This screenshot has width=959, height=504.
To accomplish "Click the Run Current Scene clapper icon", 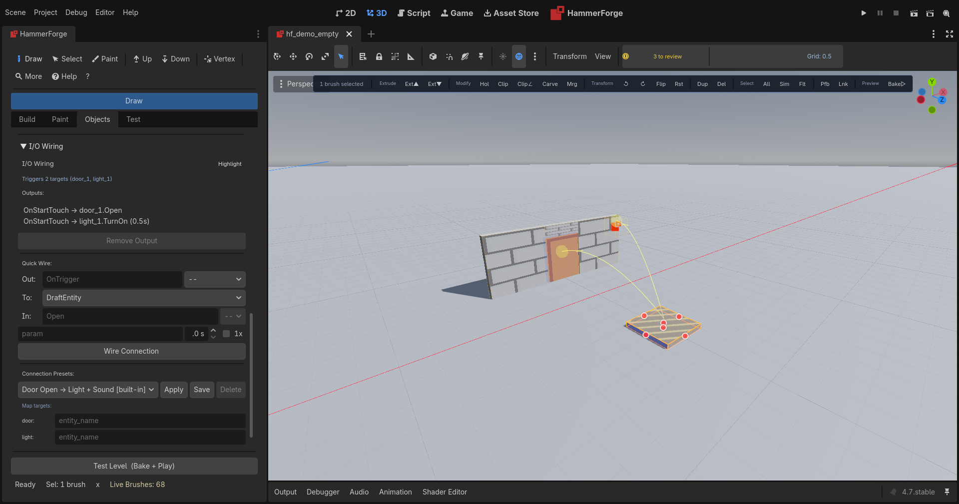I will (914, 13).
